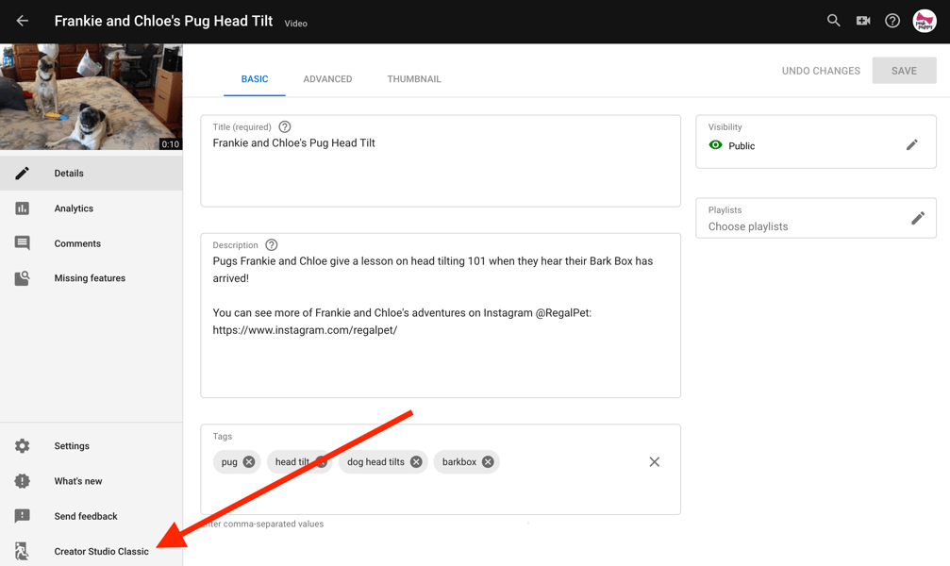Click UNDO CHANGES
This screenshot has width=950, height=566.
(x=821, y=71)
